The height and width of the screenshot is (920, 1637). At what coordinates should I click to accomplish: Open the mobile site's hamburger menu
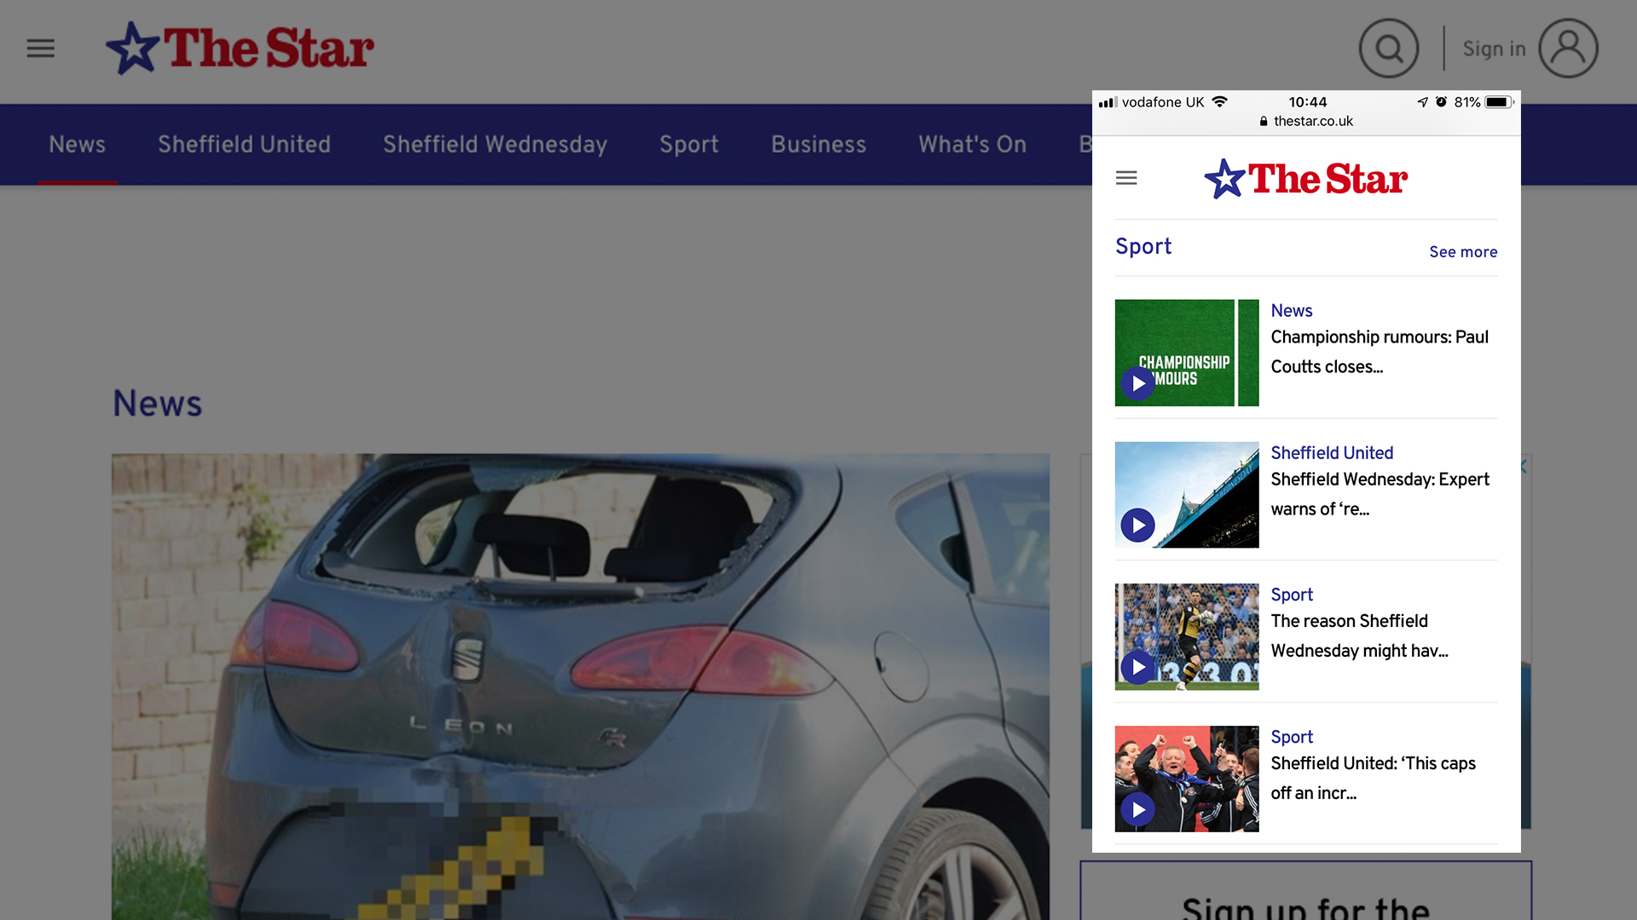tap(1126, 178)
